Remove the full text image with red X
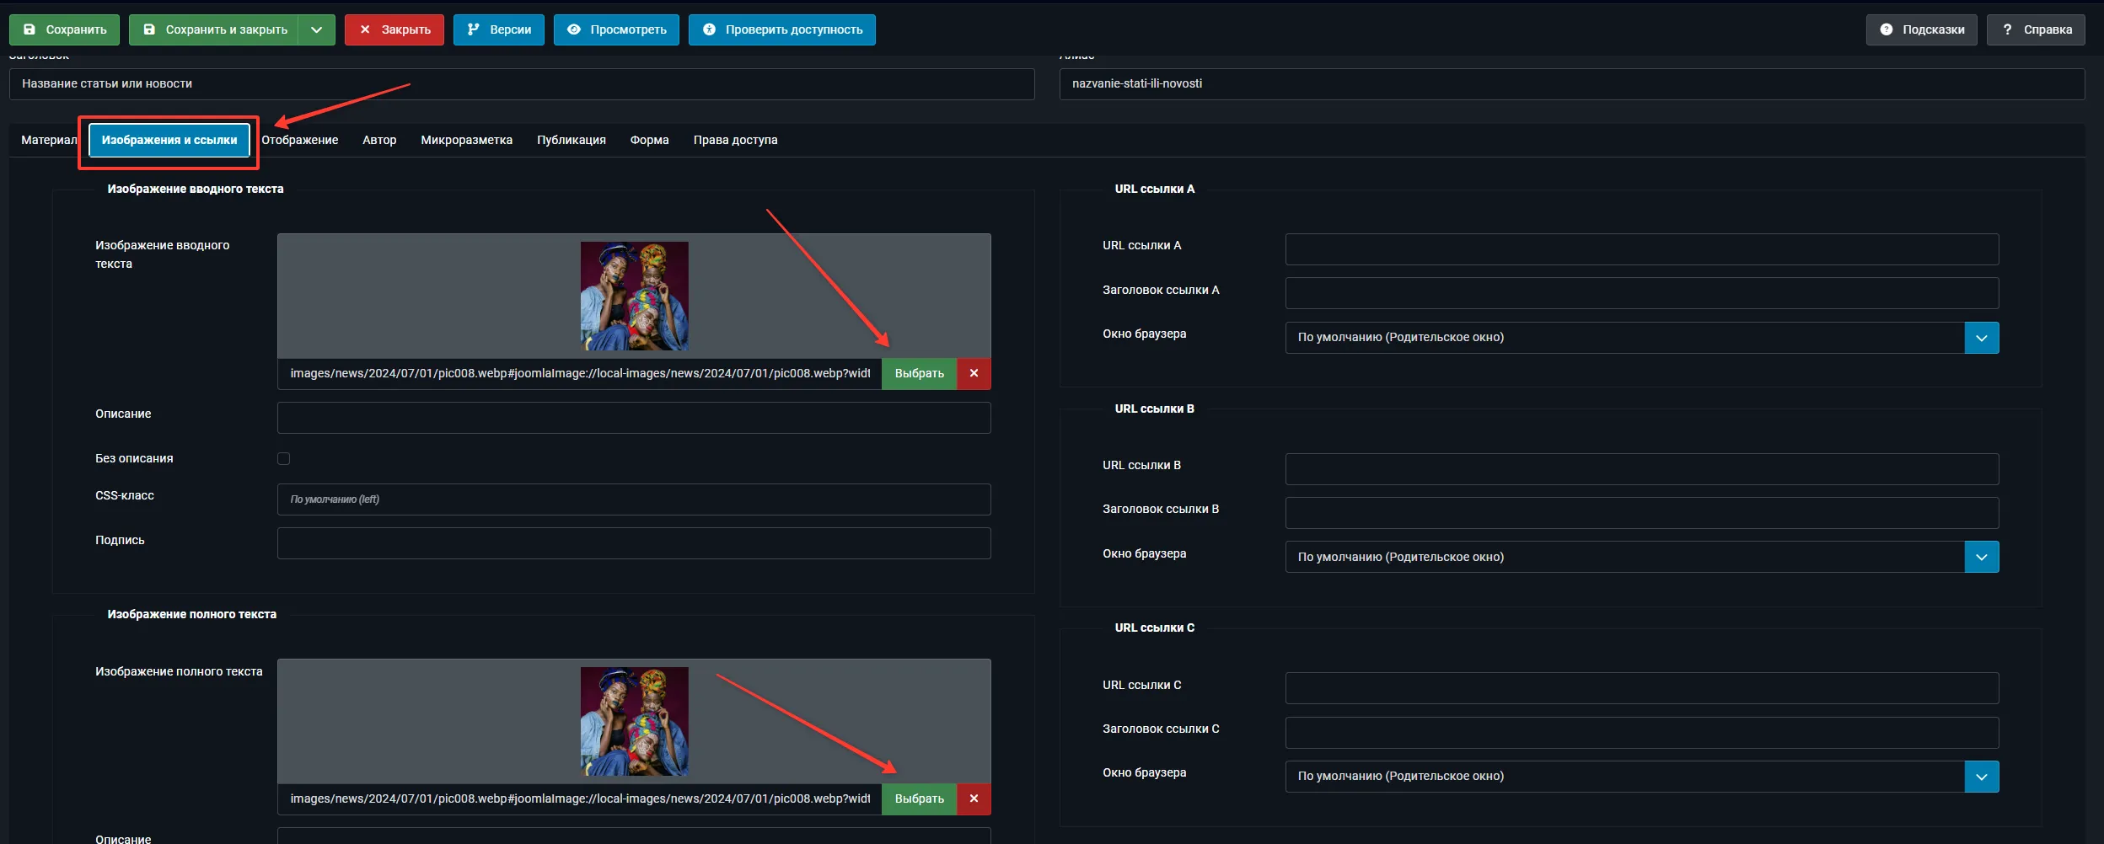Image resolution: width=2104 pixels, height=844 pixels. [x=974, y=799]
